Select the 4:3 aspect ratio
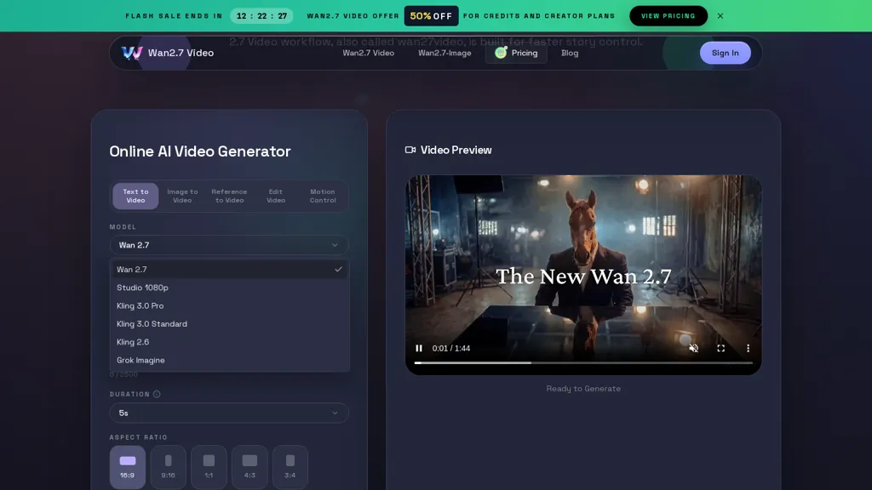Screen dimensions: 872x490 pyautogui.click(x=250, y=467)
